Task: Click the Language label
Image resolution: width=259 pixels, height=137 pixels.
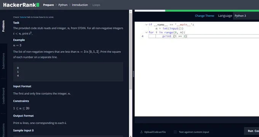Action: pyautogui.click(x=225, y=16)
